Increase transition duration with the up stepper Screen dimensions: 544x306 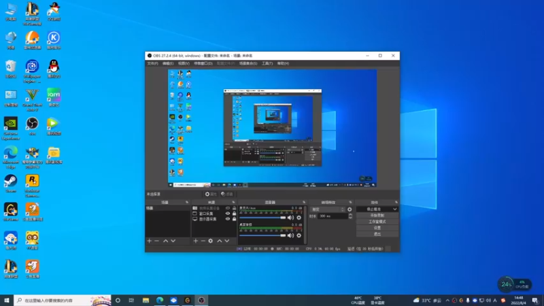click(350, 214)
